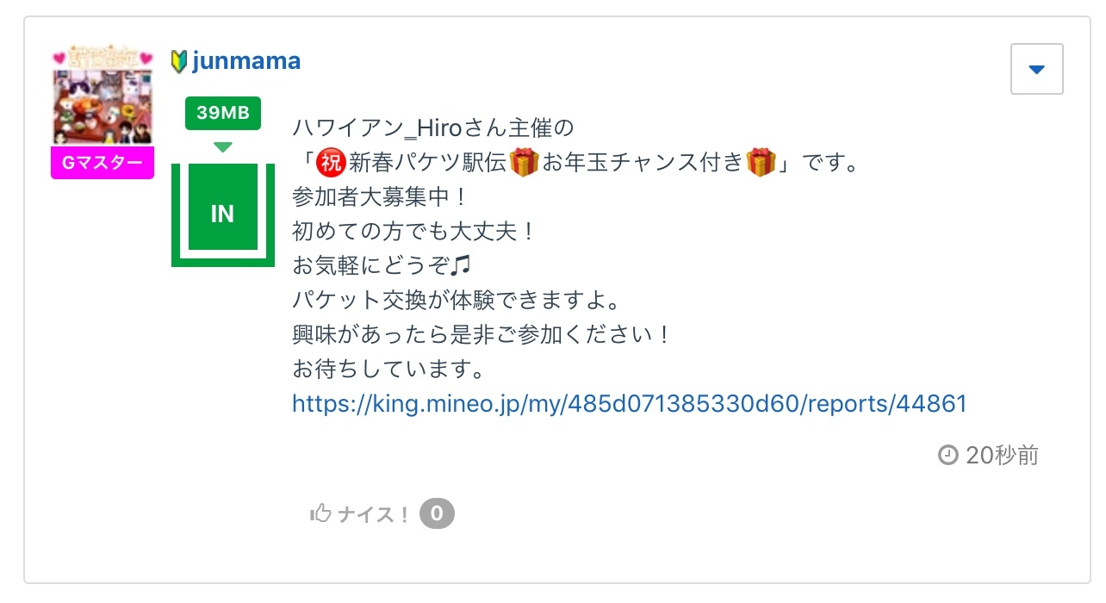The image size is (1106, 603).
Task: Click the green 39MB label
Action: click(x=222, y=112)
